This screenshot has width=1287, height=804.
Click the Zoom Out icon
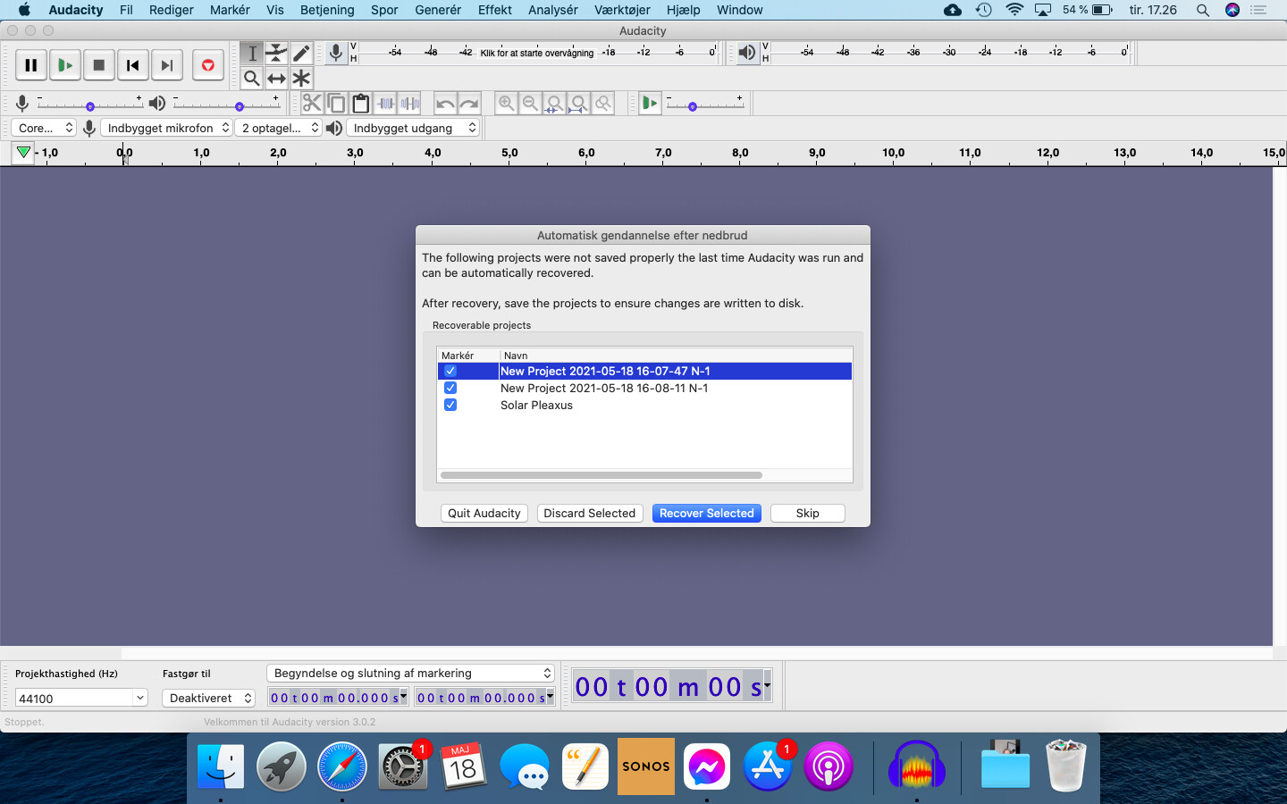530,104
